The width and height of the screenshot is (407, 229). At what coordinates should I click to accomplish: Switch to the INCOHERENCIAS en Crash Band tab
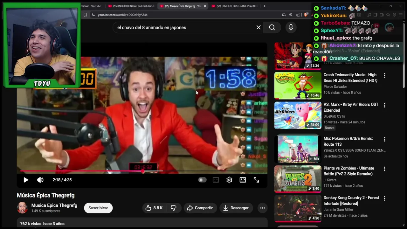point(131,6)
